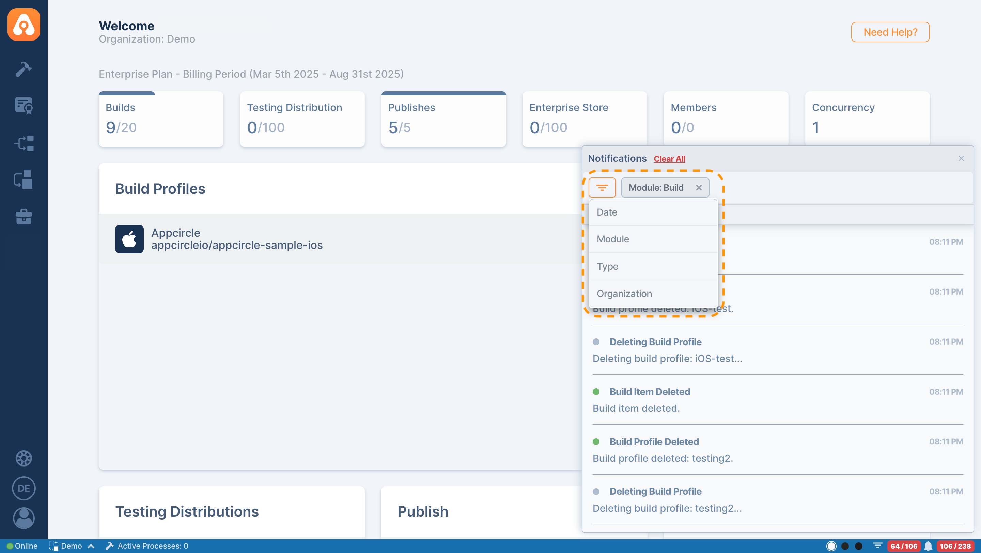Choose Date from the filter menu
This screenshot has width=981, height=553.
click(607, 212)
